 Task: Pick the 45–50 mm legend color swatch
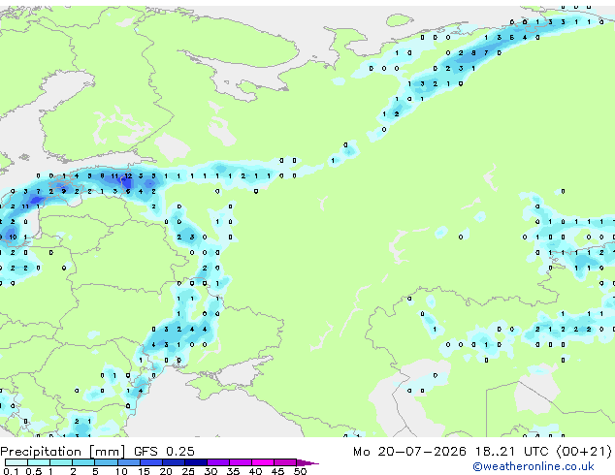click(285, 462)
